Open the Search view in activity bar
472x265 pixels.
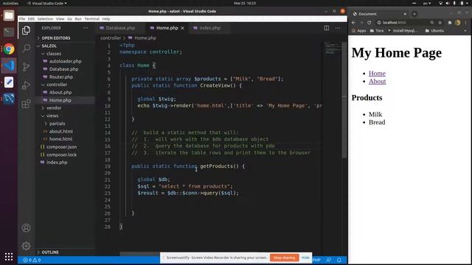click(27, 49)
